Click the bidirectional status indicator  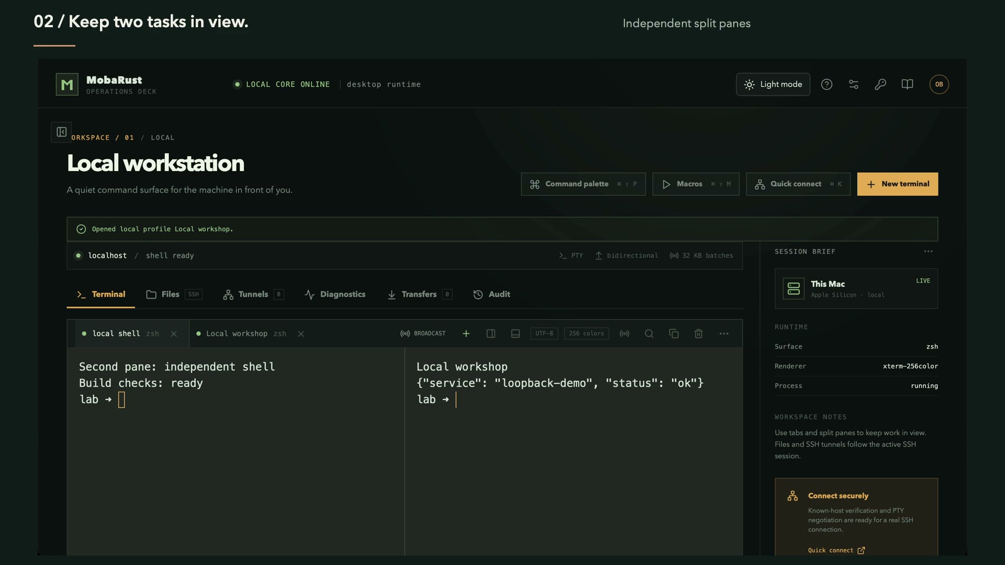click(x=627, y=256)
